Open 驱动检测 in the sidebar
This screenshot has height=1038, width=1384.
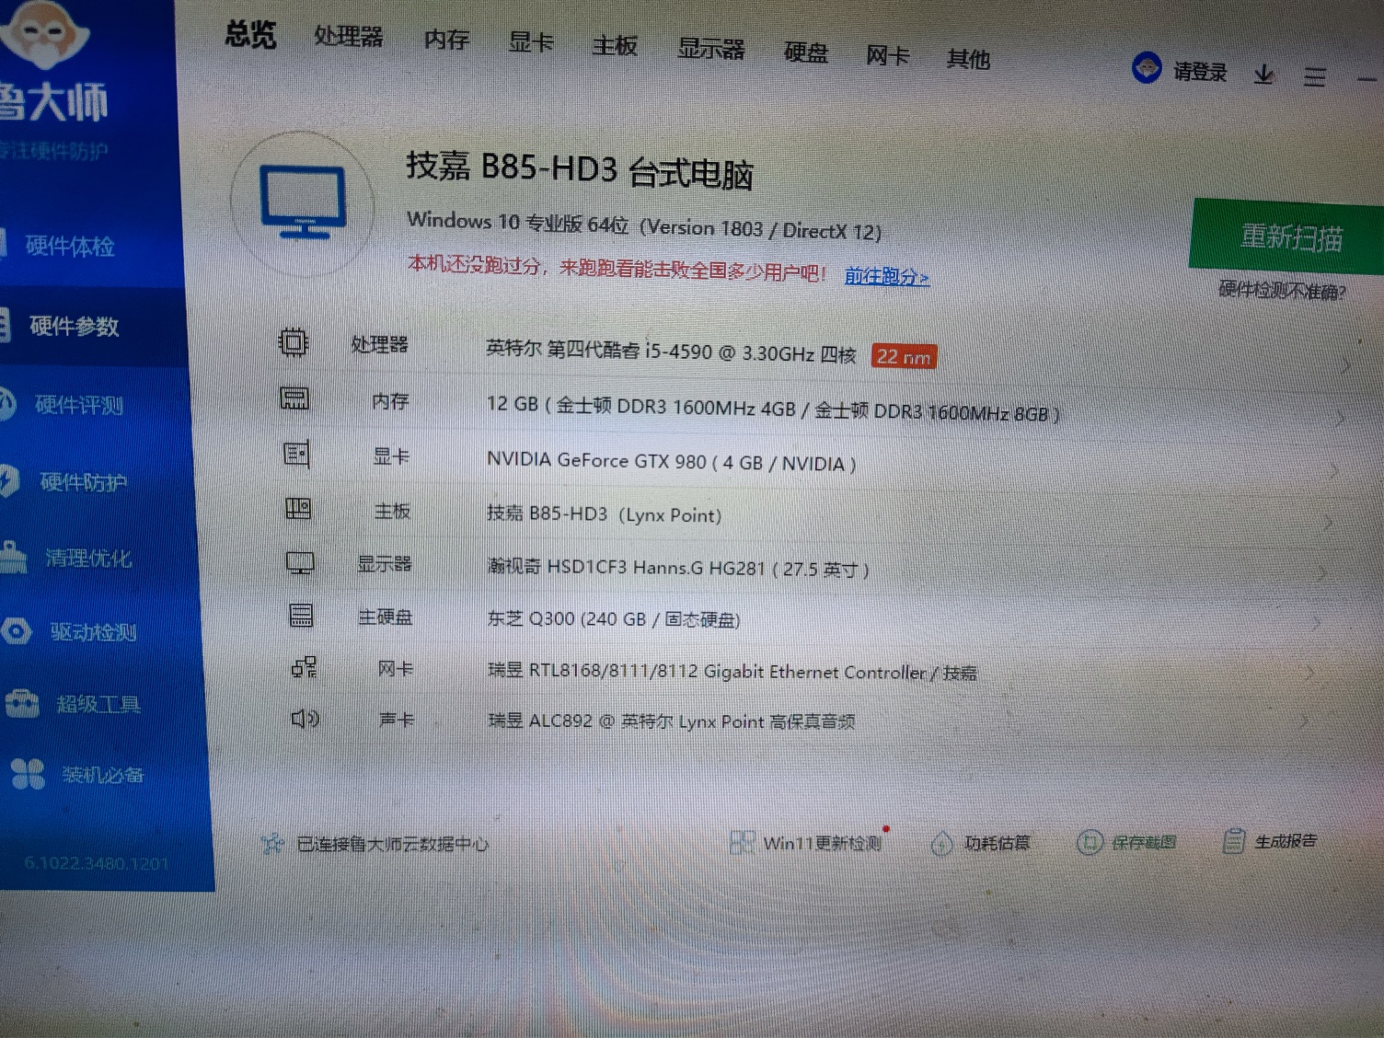pyautogui.click(x=93, y=631)
